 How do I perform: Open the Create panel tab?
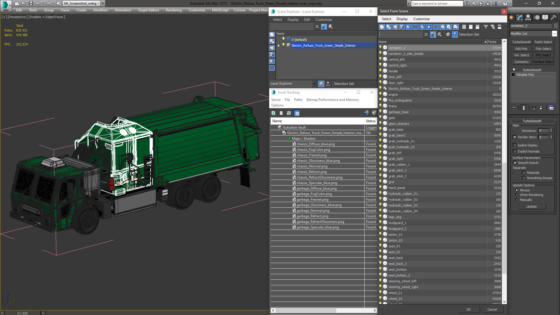pyautogui.click(x=511, y=17)
